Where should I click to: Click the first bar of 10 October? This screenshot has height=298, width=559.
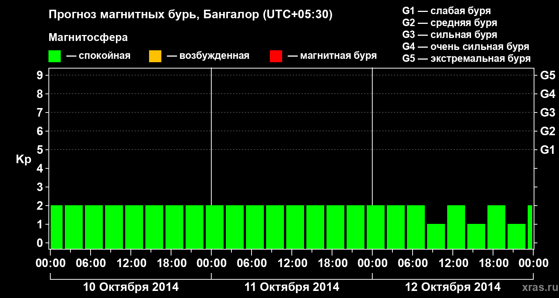coord(57,227)
